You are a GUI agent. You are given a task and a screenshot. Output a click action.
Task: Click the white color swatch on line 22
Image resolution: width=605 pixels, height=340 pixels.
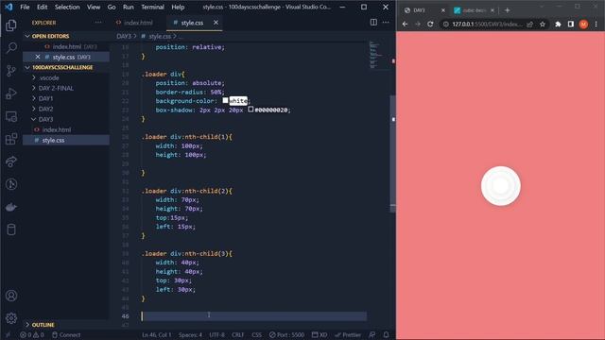coord(225,101)
